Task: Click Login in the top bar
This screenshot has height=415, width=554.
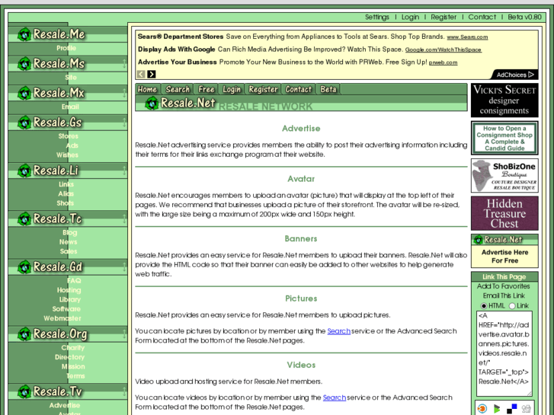Action: tap(410, 17)
